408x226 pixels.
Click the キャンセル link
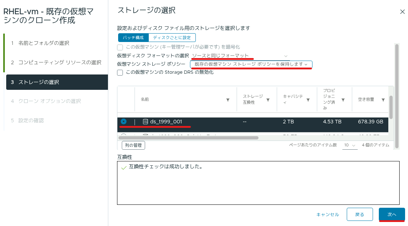(x=327, y=215)
